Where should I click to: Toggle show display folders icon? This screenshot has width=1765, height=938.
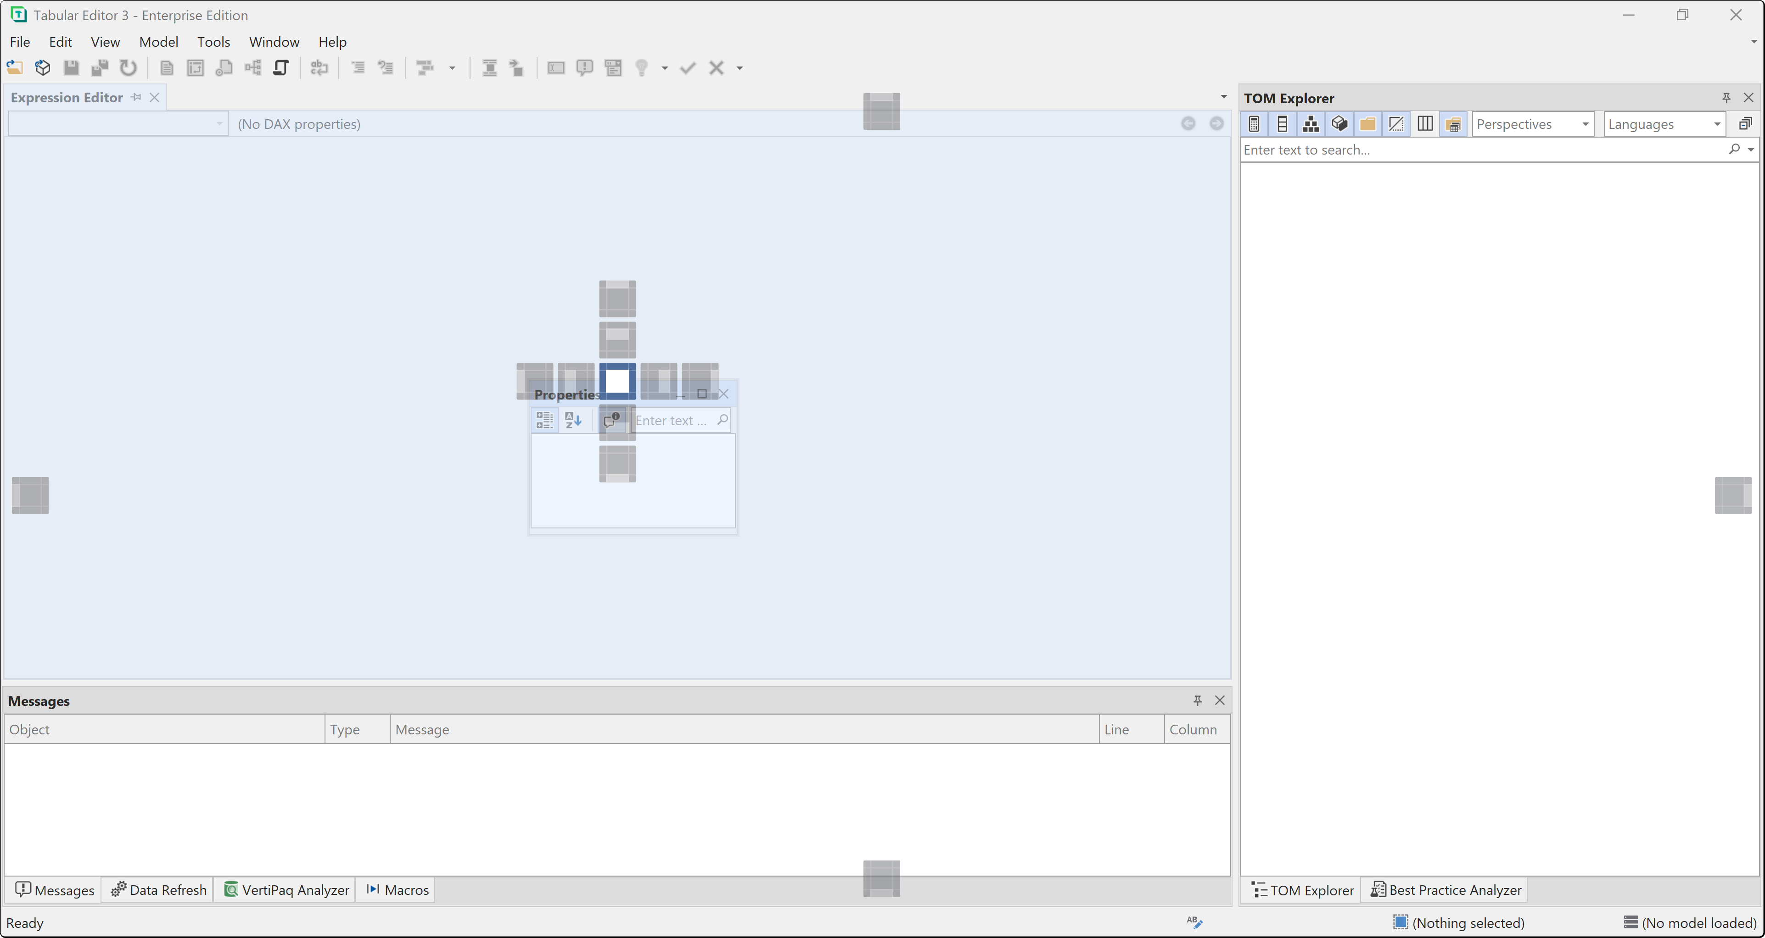coord(1367,124)
